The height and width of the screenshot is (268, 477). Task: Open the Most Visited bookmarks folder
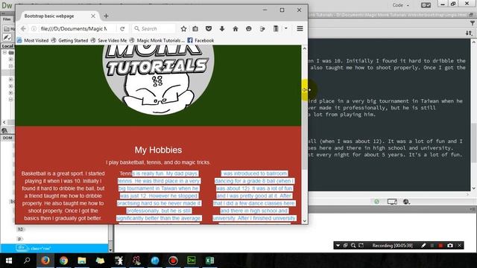(33, 40)
